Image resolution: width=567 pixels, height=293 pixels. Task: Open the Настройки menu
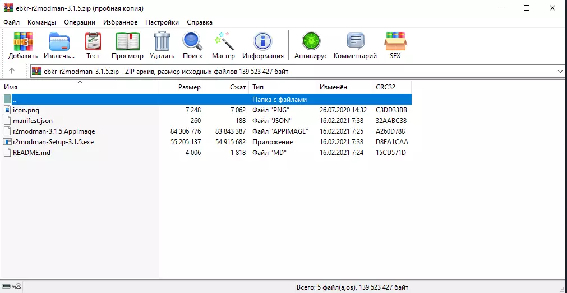click(162, 22)
